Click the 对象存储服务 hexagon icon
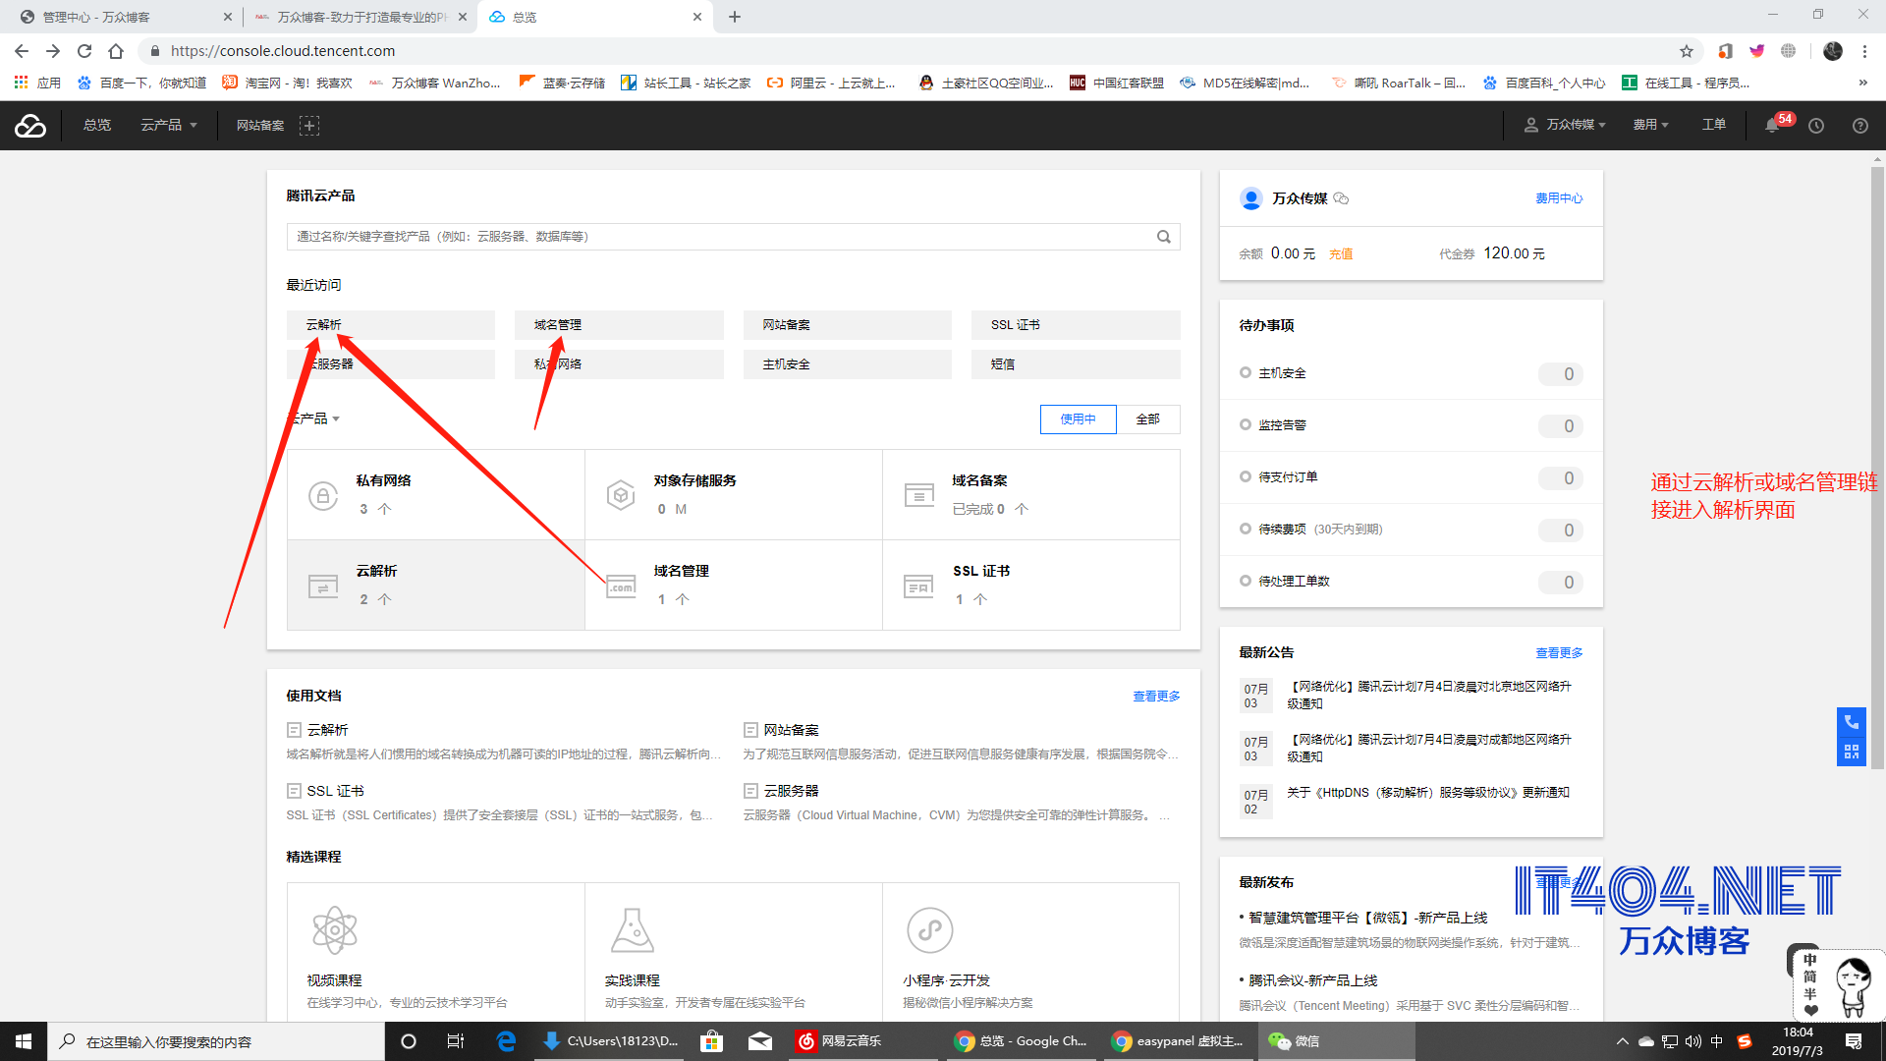The height and width of the screenshot is (1061, 1886). 620,495
